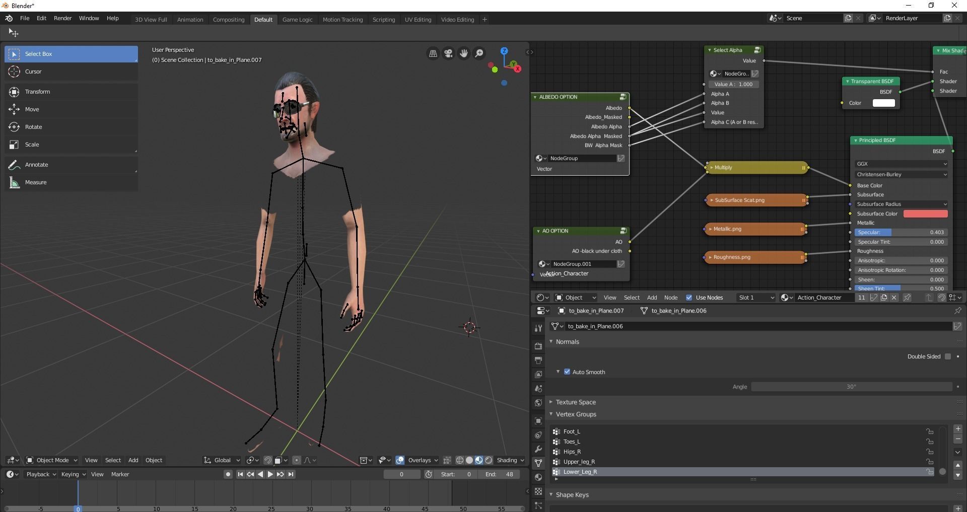Open the Output properties tab

point(538,360)
